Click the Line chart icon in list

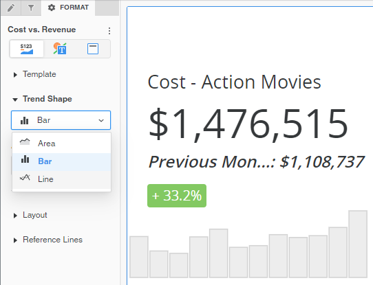(25, 177)
